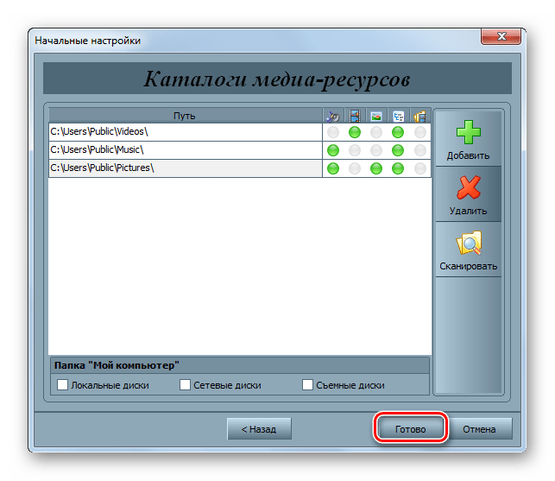
Task: Toggle tree-column indicator for the Pictures folder row
Action: [x=398, y=168]
